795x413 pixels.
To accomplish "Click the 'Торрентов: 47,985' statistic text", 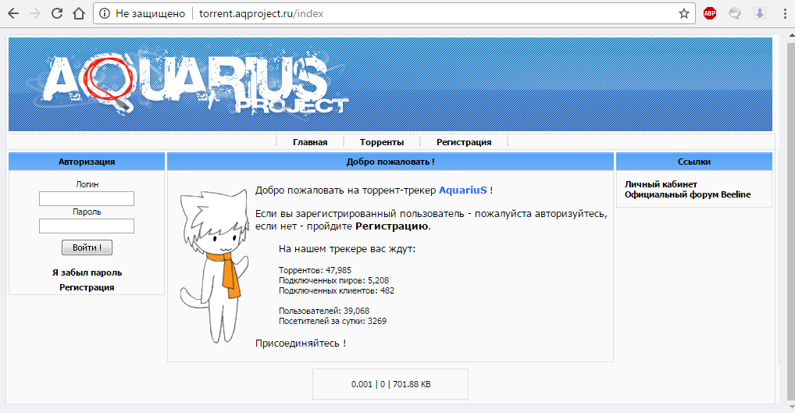I will coord(315,271).
